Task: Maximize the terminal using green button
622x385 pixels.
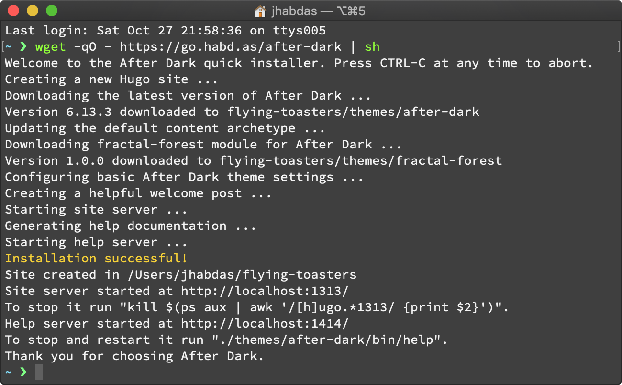Action: pos(51,11)
